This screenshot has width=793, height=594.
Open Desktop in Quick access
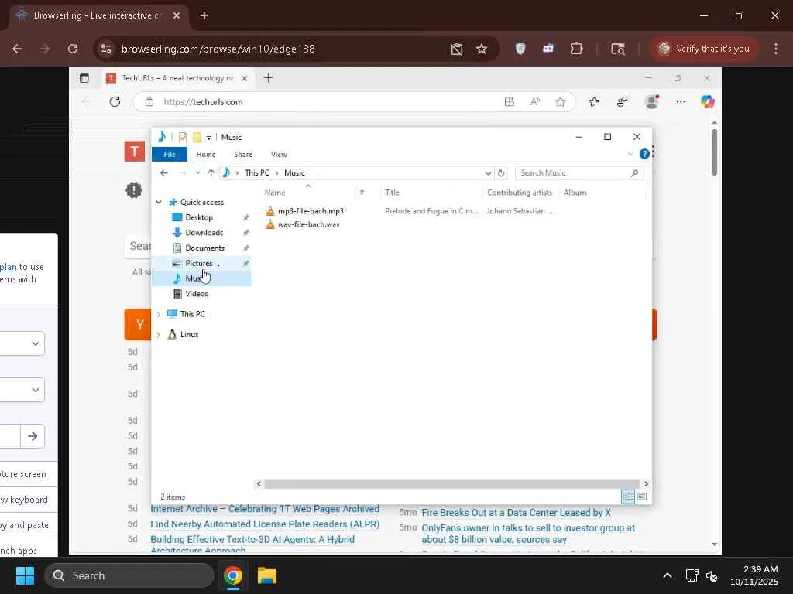point(199,217)
